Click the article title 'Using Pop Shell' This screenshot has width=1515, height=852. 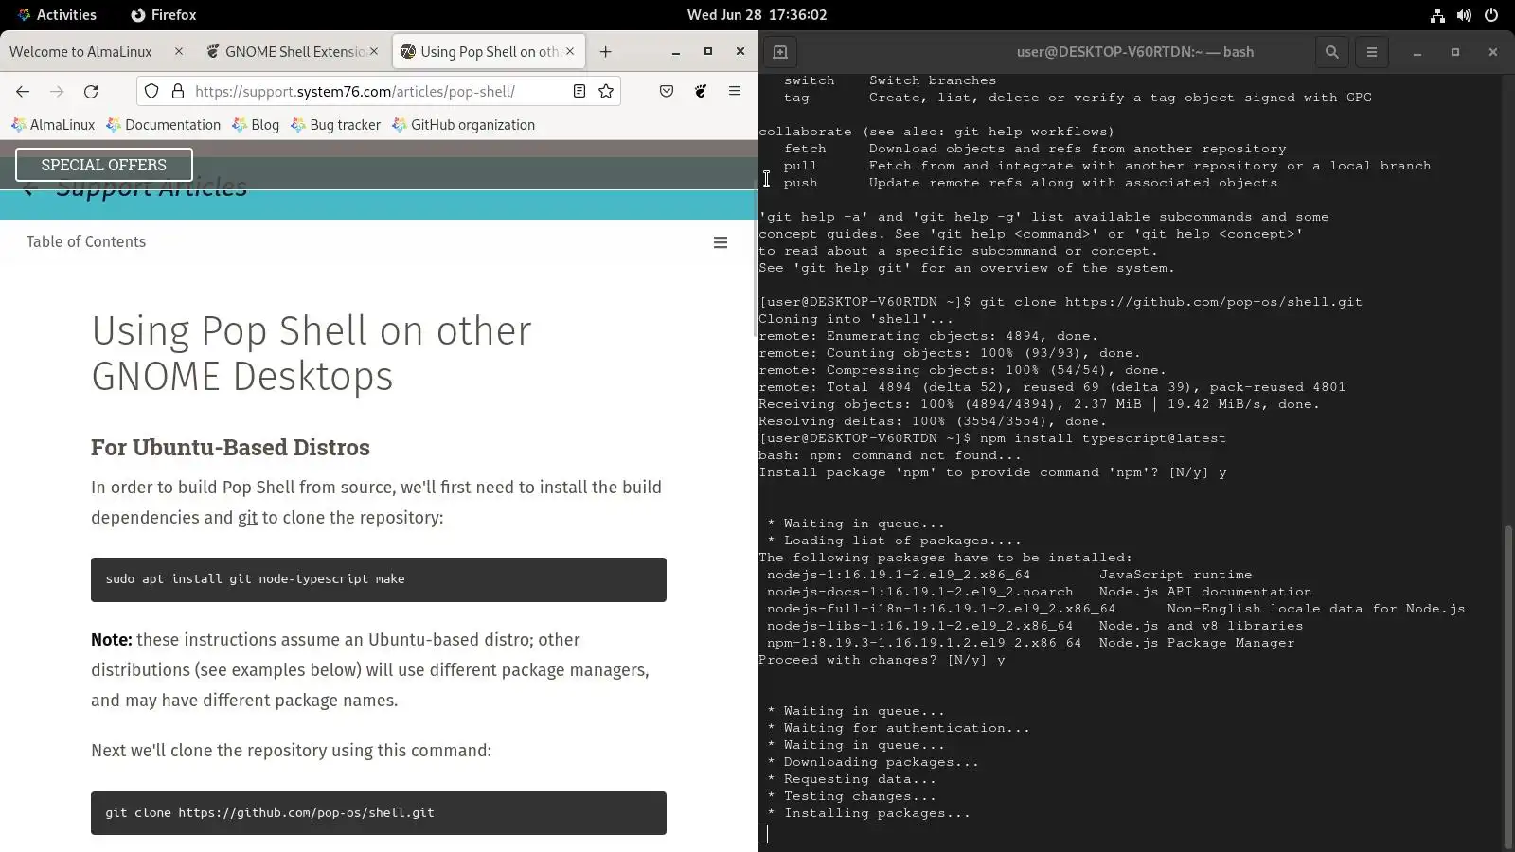[x=312, y=353]
